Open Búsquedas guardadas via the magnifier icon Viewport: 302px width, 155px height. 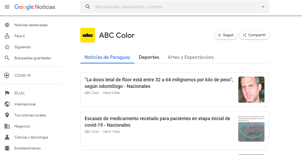(7, 58)
